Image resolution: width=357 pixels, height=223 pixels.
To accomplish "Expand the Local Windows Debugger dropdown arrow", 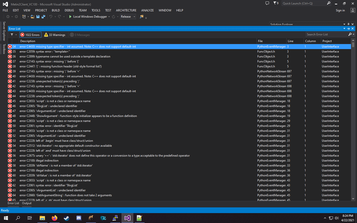I will 109,17.
